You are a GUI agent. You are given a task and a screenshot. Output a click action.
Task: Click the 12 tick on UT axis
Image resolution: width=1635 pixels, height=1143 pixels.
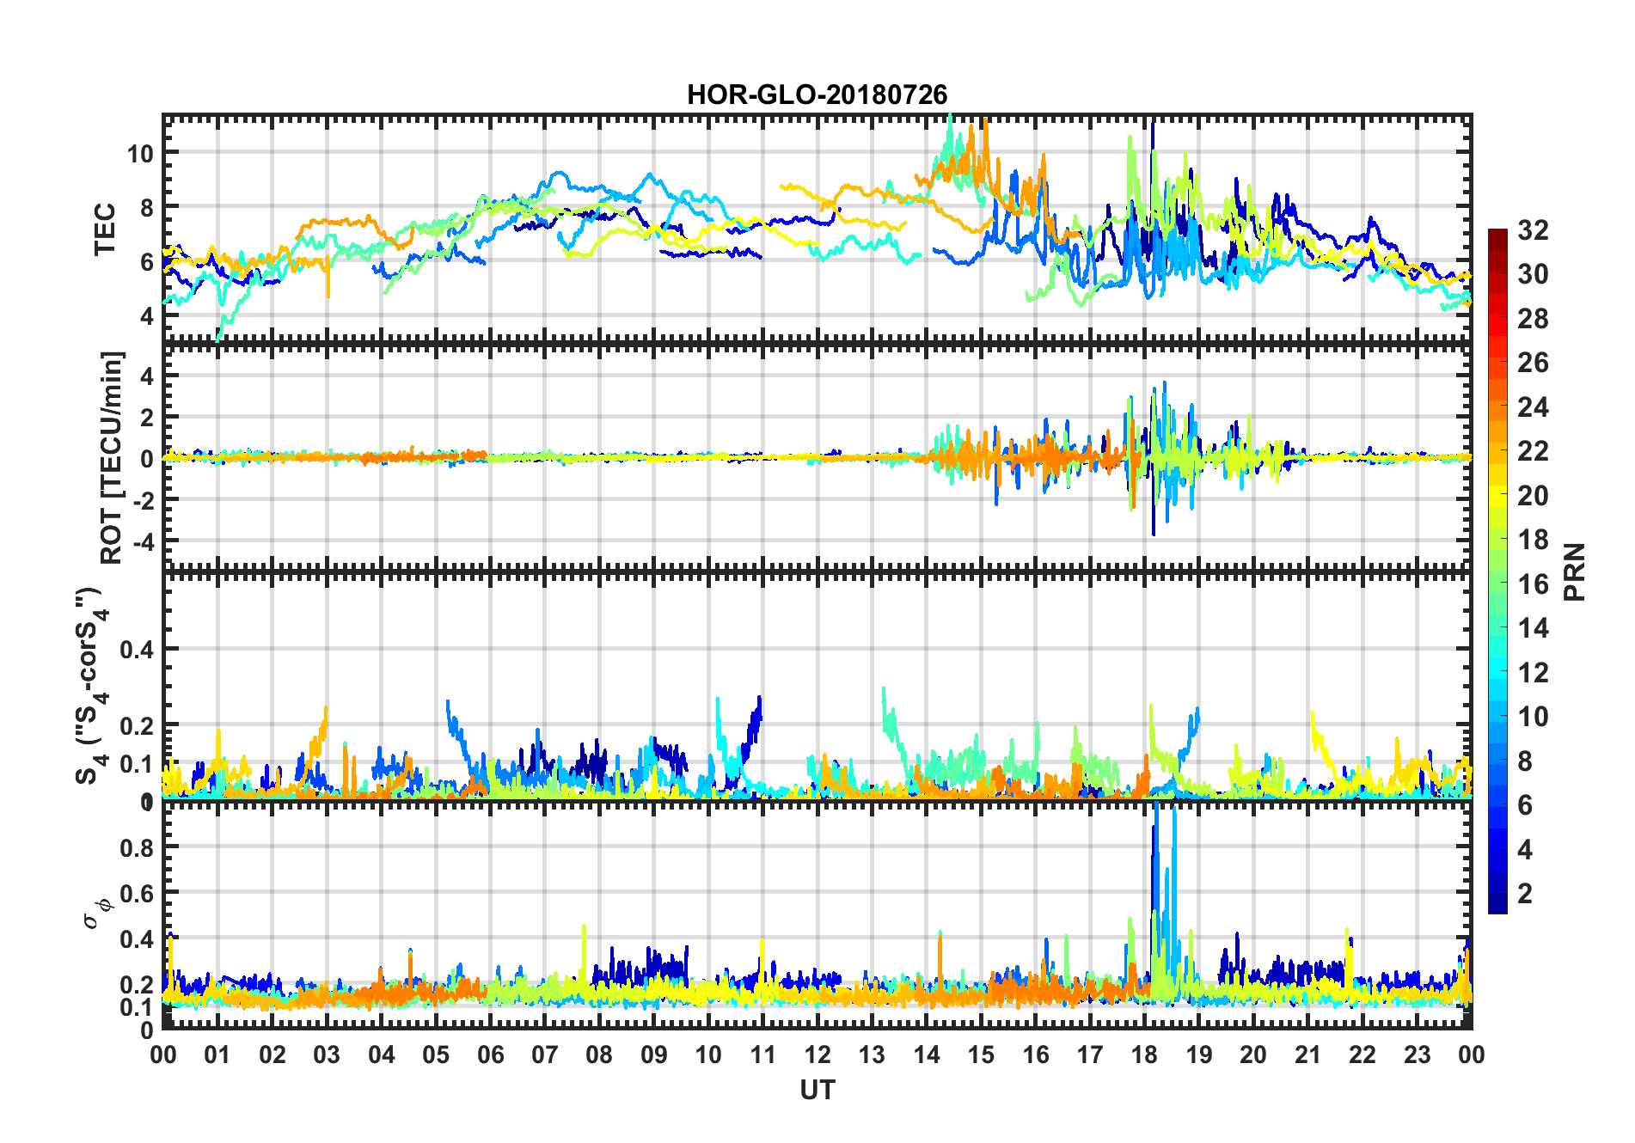(817, 1054)
